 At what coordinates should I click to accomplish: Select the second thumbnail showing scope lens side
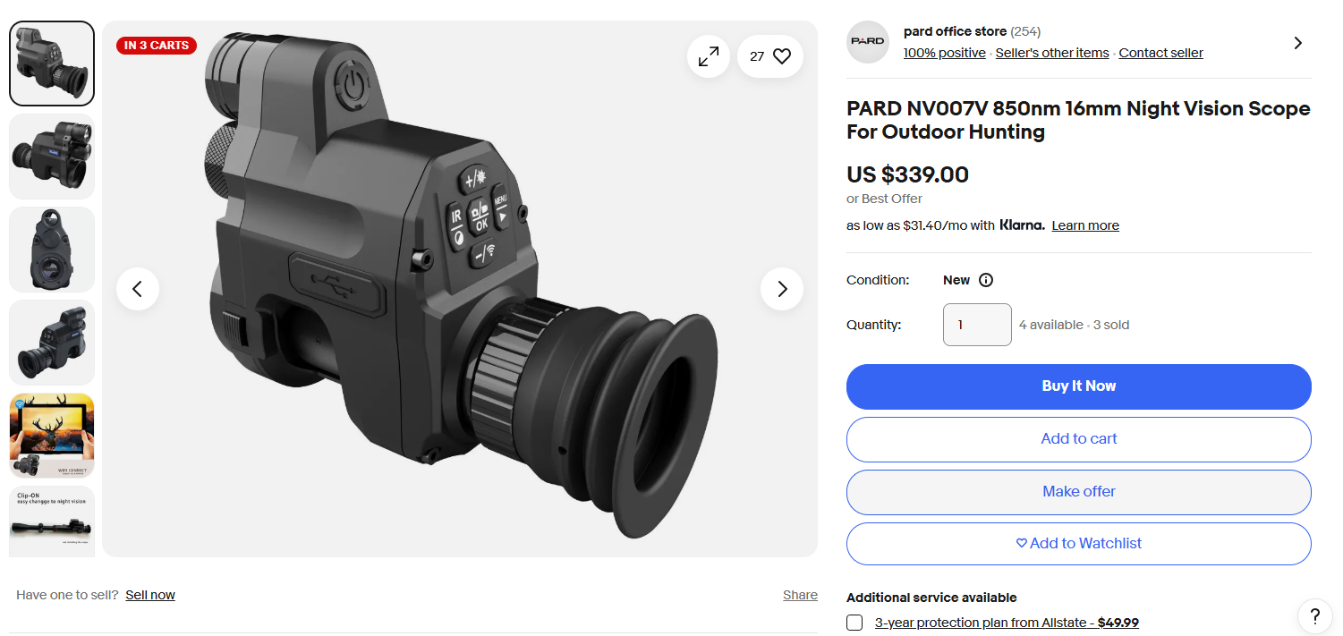[52, 157]
